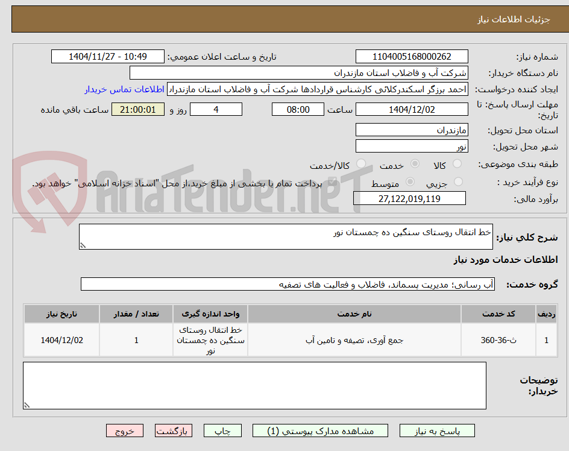Screen dimensions: 569x451
Task: Click the جزئیات اطلاعات نیاز page title
Action: tap(514, 19)
